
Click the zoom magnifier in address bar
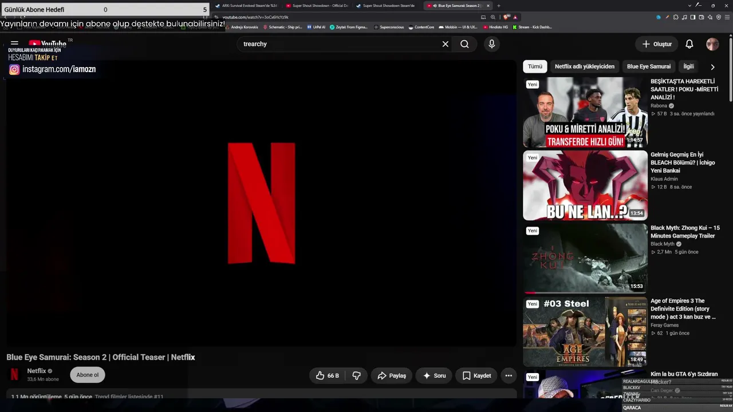coord(492,17)
